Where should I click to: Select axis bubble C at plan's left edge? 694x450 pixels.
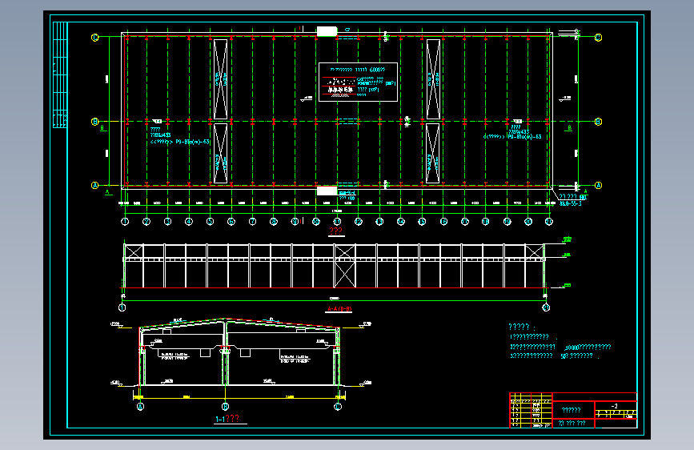click(x=94, y=37)
